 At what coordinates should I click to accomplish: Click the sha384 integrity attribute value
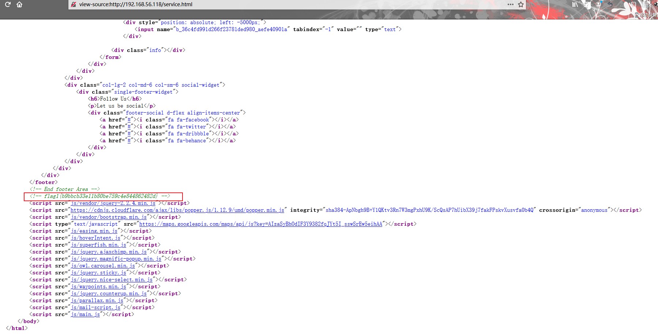point(429,210)
